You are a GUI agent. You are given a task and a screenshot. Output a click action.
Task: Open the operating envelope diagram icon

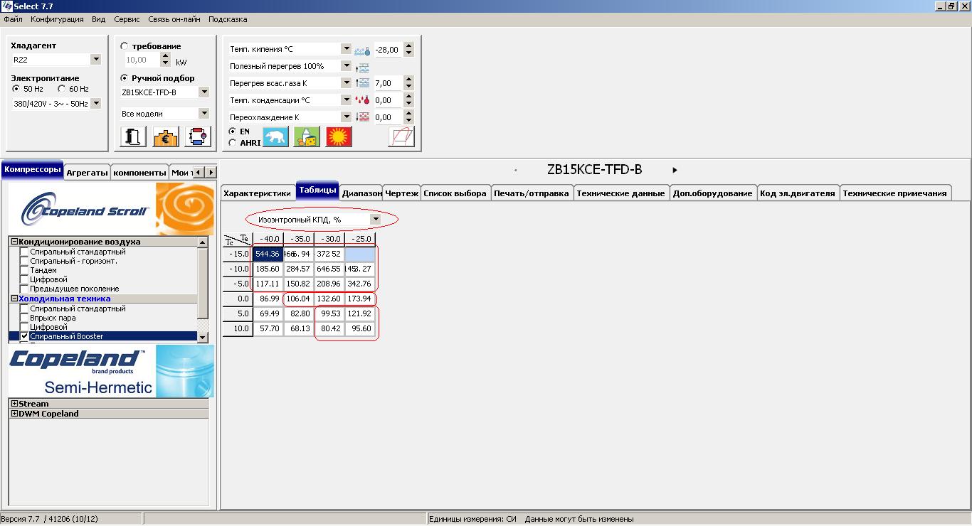pos(401,136)
